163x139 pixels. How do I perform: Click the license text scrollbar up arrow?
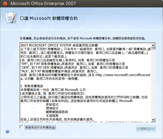pyautogui.click(x=153, y=45)
